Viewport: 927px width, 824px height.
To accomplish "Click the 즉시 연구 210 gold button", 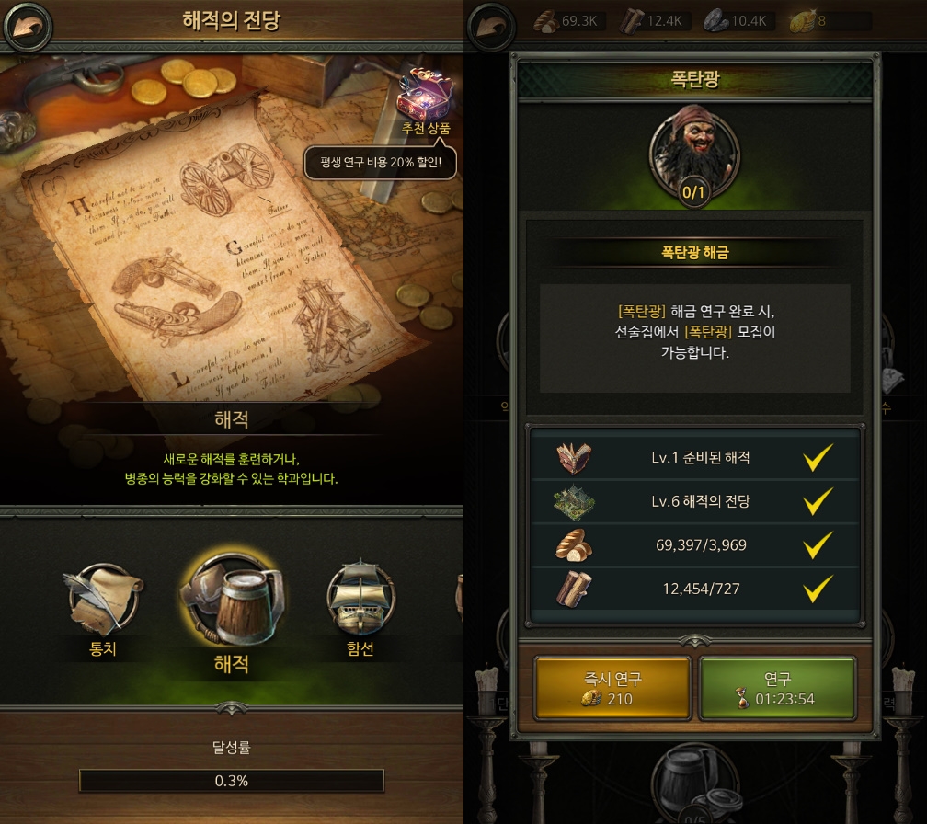I will click(612, 689).
